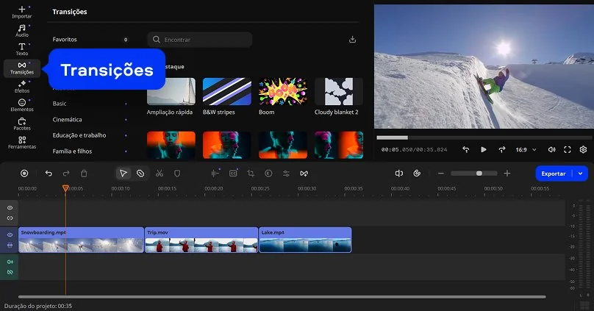Open fullscreen preview mode

(x=568, y=149)
